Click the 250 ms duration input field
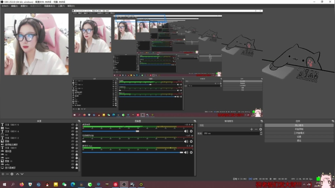335x188 pixels. point(231,133)
